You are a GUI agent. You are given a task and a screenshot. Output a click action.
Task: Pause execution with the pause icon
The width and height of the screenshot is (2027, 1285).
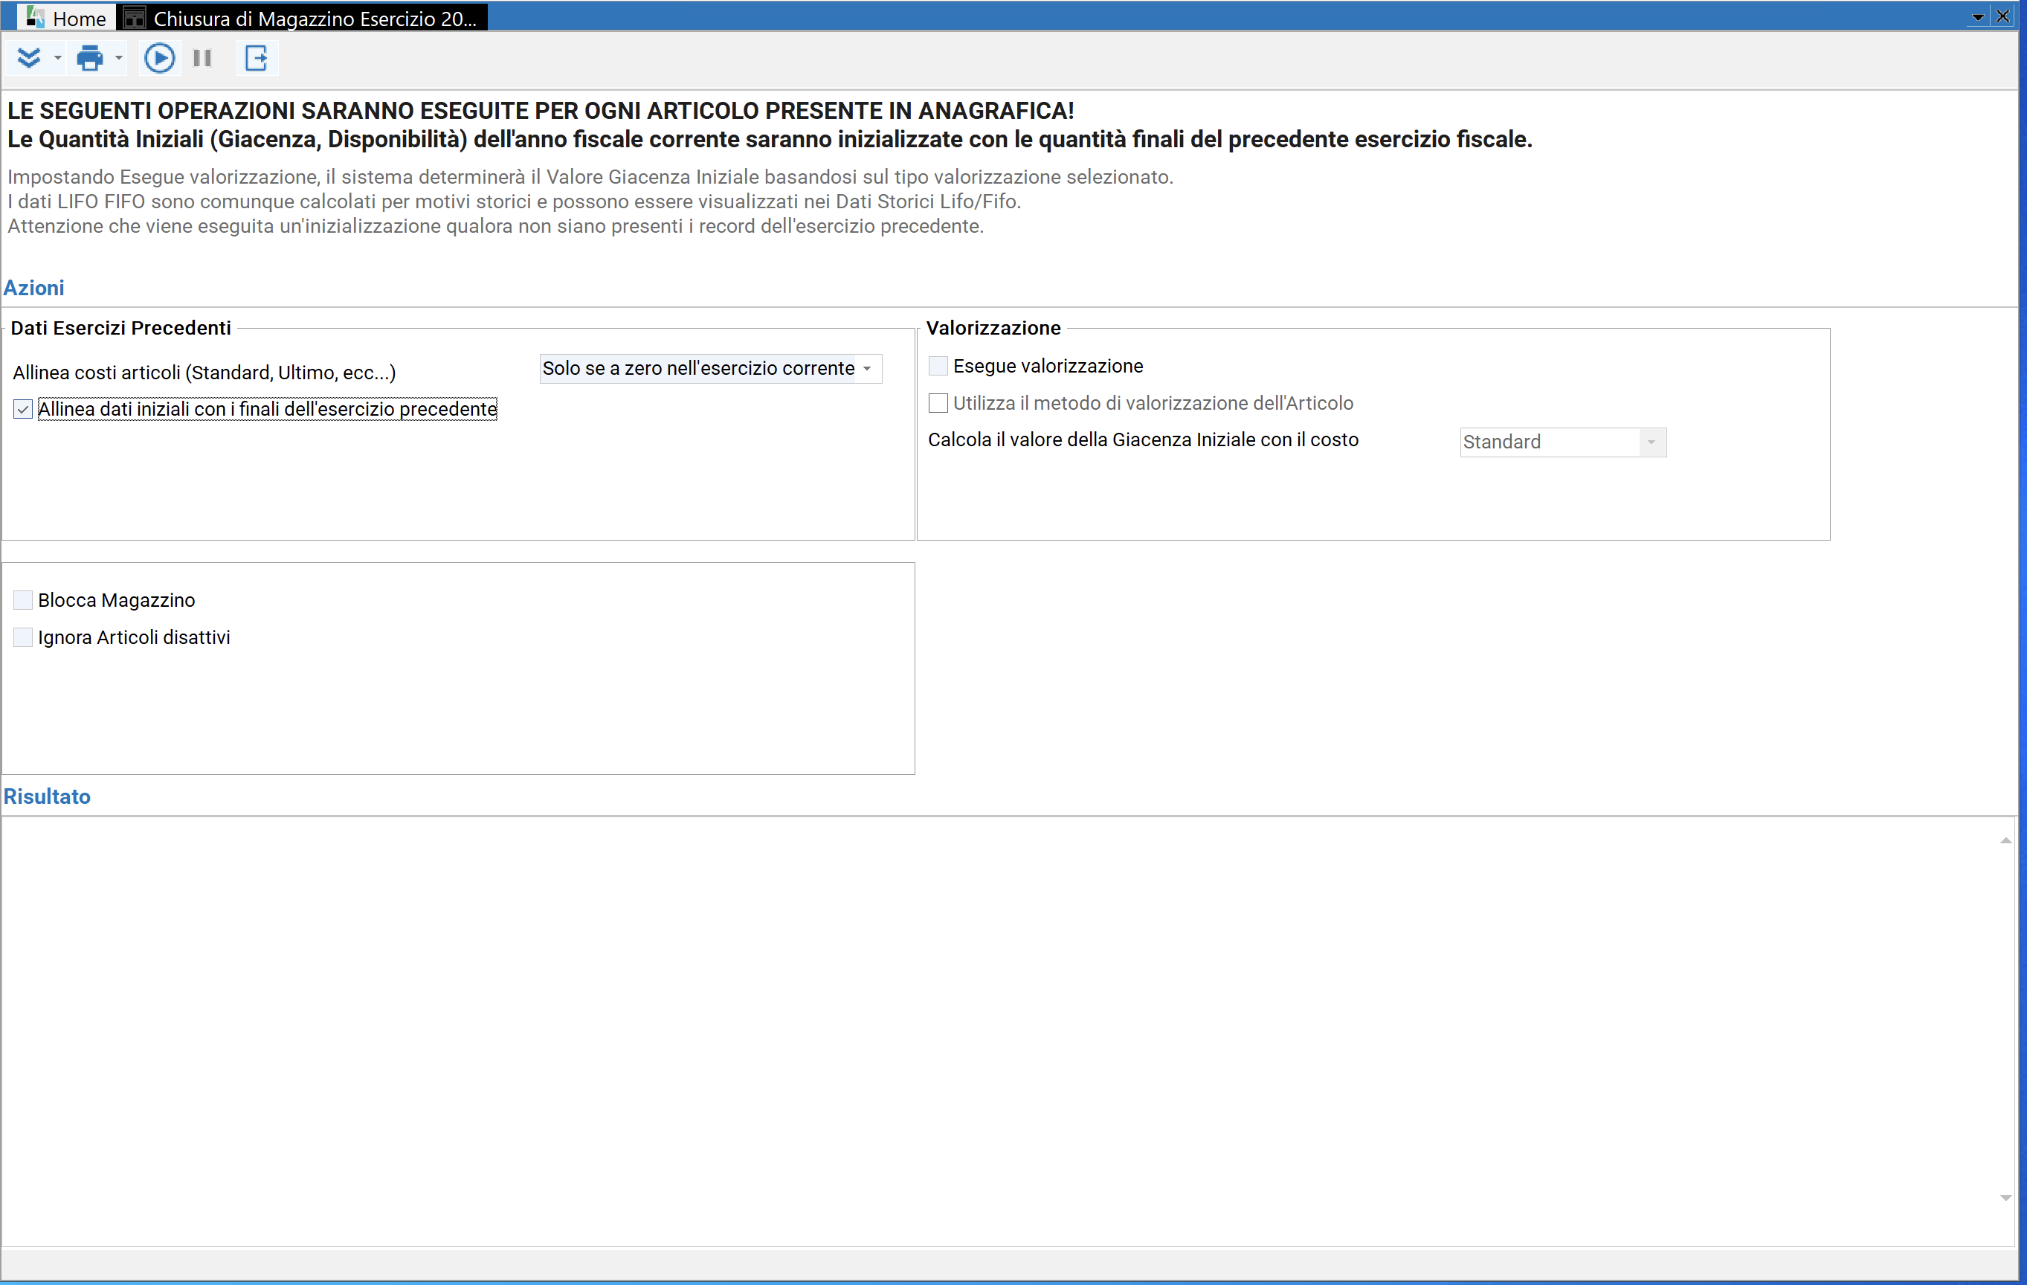202,58
